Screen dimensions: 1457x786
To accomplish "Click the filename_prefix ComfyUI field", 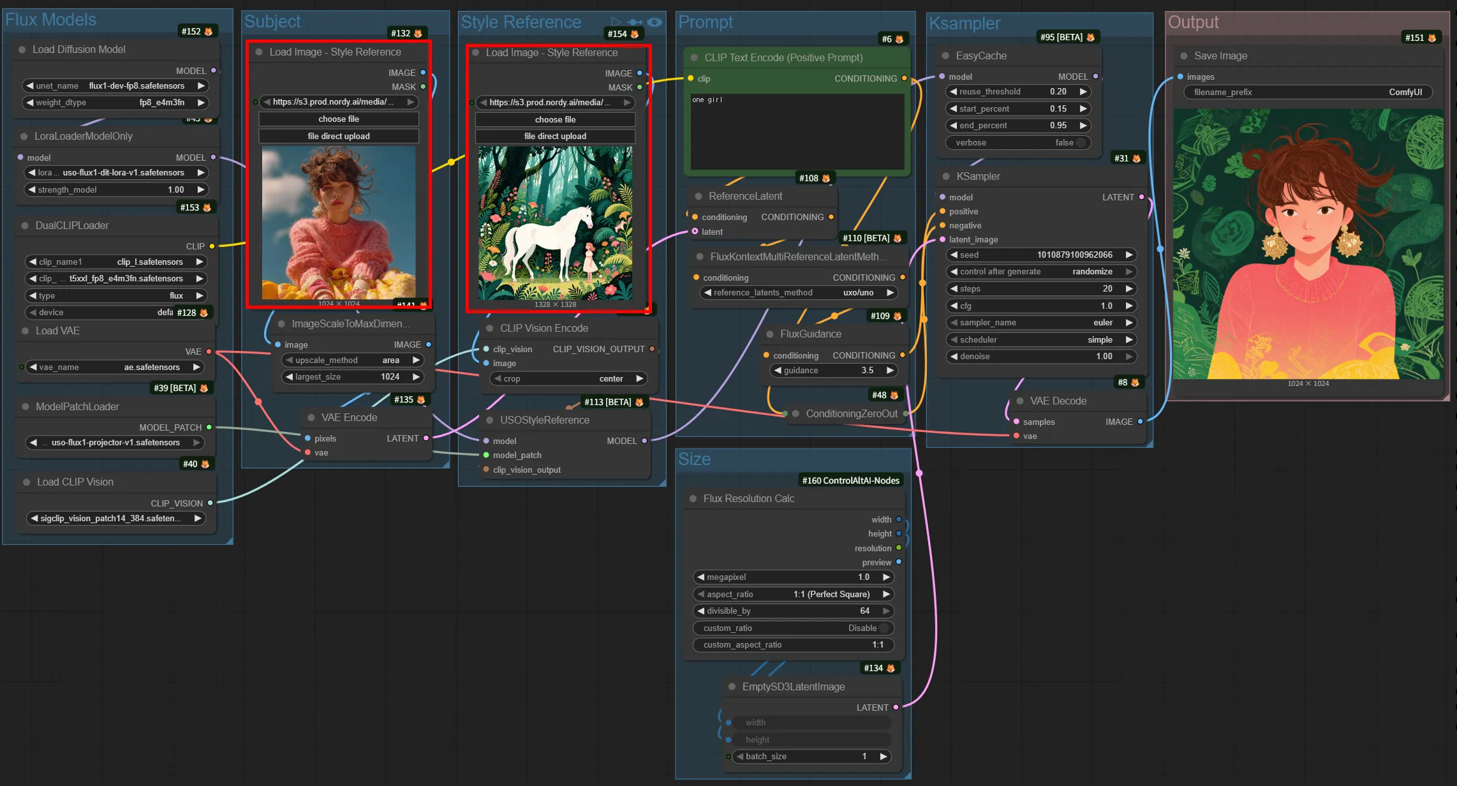I will (1308, 93).
